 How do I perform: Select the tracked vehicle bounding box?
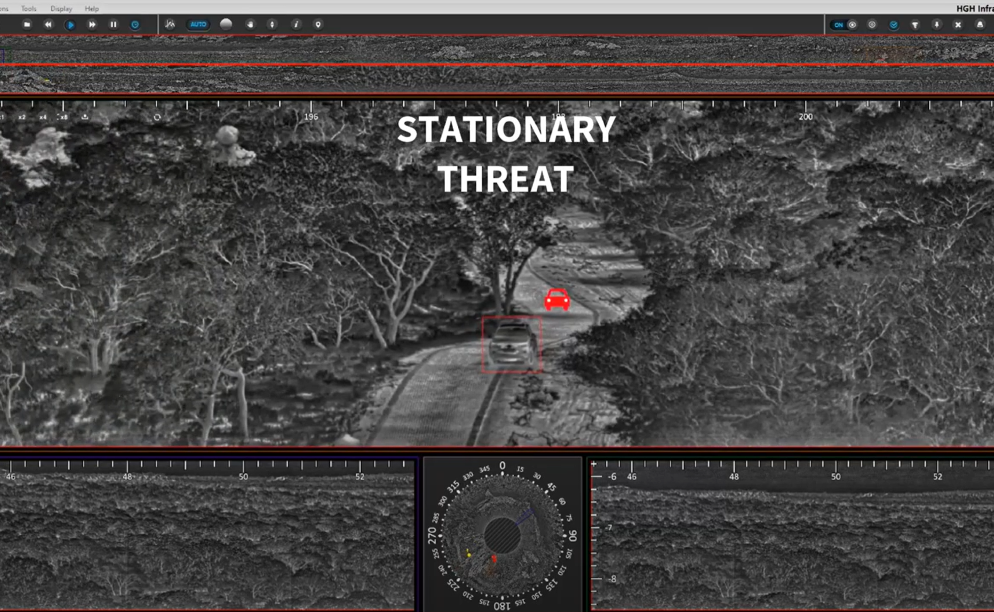tap(511, 344)
